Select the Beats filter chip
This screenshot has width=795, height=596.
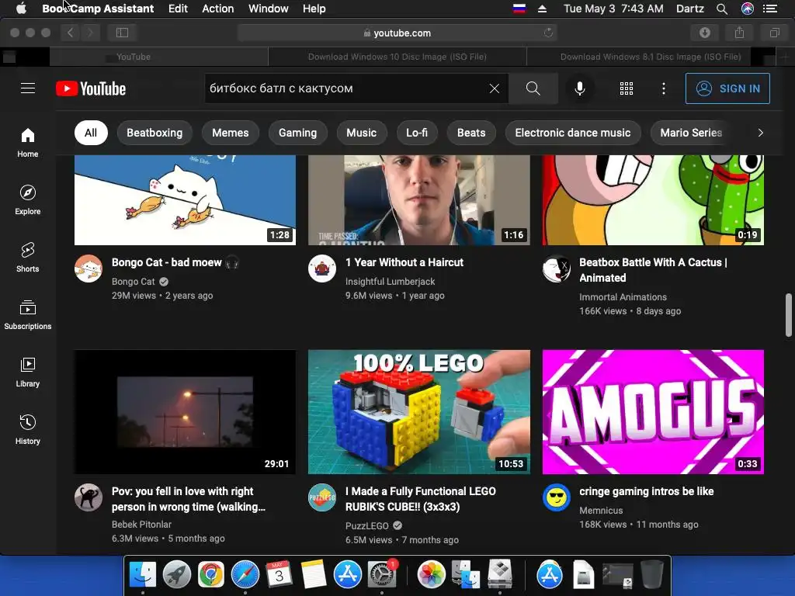click(471, 133)
